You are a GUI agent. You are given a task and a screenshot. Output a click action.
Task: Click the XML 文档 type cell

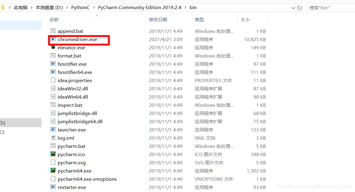coord(205,138)
